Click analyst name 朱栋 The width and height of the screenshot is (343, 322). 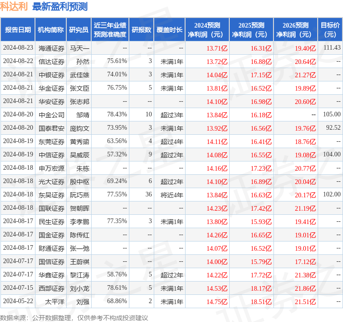click(83, 168)
